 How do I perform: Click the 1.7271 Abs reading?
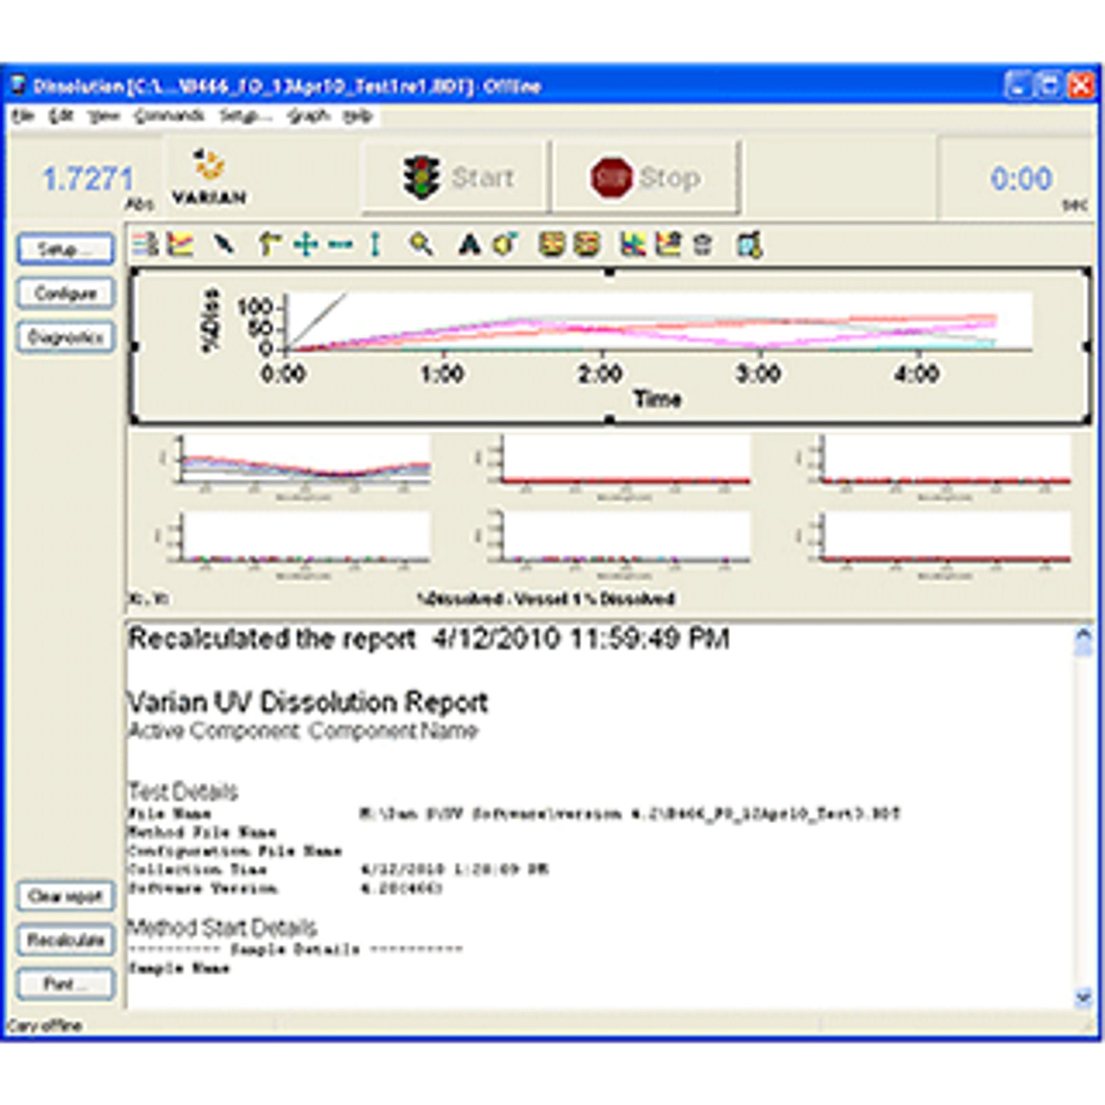pyautogui.click(x=87, y=179)
